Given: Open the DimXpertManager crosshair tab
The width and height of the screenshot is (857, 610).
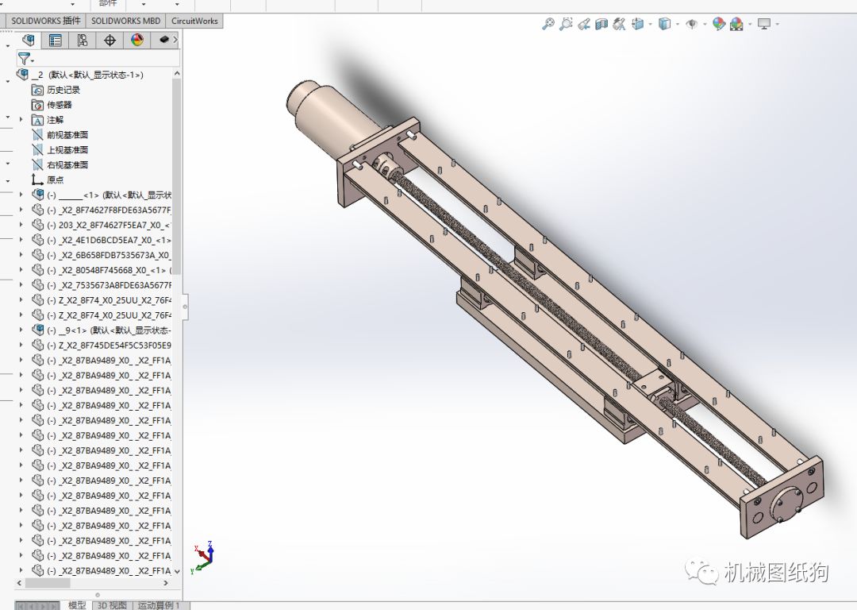Looking at the screenshot, I should point(110,41).
